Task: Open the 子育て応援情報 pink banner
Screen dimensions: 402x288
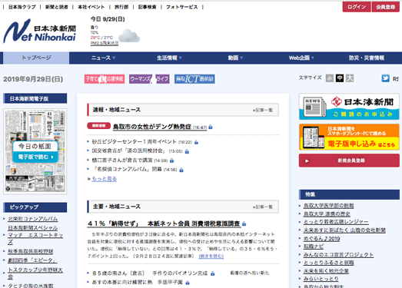Action: [105, 79]
